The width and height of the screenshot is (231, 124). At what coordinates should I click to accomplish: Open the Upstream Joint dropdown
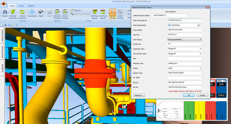(200, 49)
